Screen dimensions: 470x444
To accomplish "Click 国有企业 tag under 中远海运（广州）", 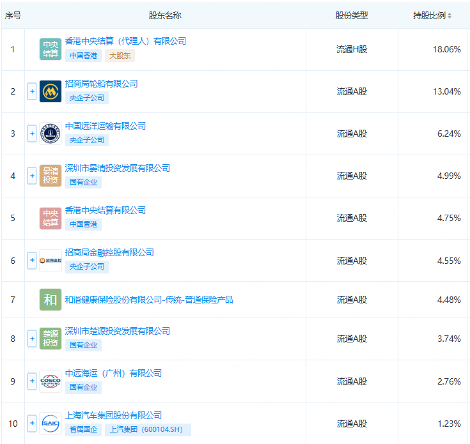I will pyautogui.click(x=83, y=387).
